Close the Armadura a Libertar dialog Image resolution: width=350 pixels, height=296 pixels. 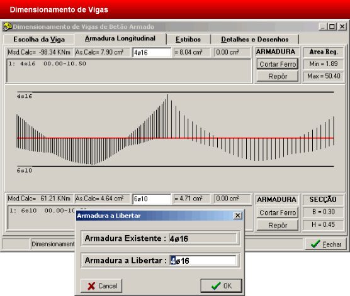tap(238, 216)
